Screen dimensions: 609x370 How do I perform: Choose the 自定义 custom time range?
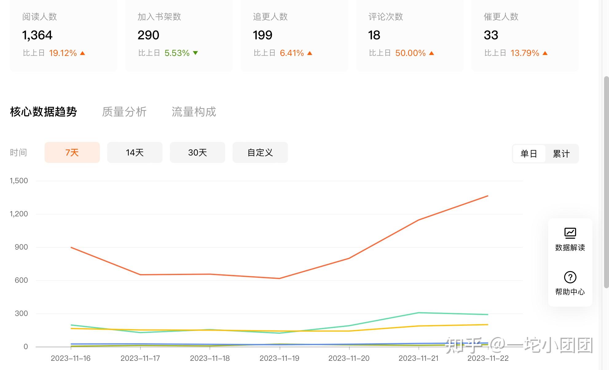click(x=260, y=152)
